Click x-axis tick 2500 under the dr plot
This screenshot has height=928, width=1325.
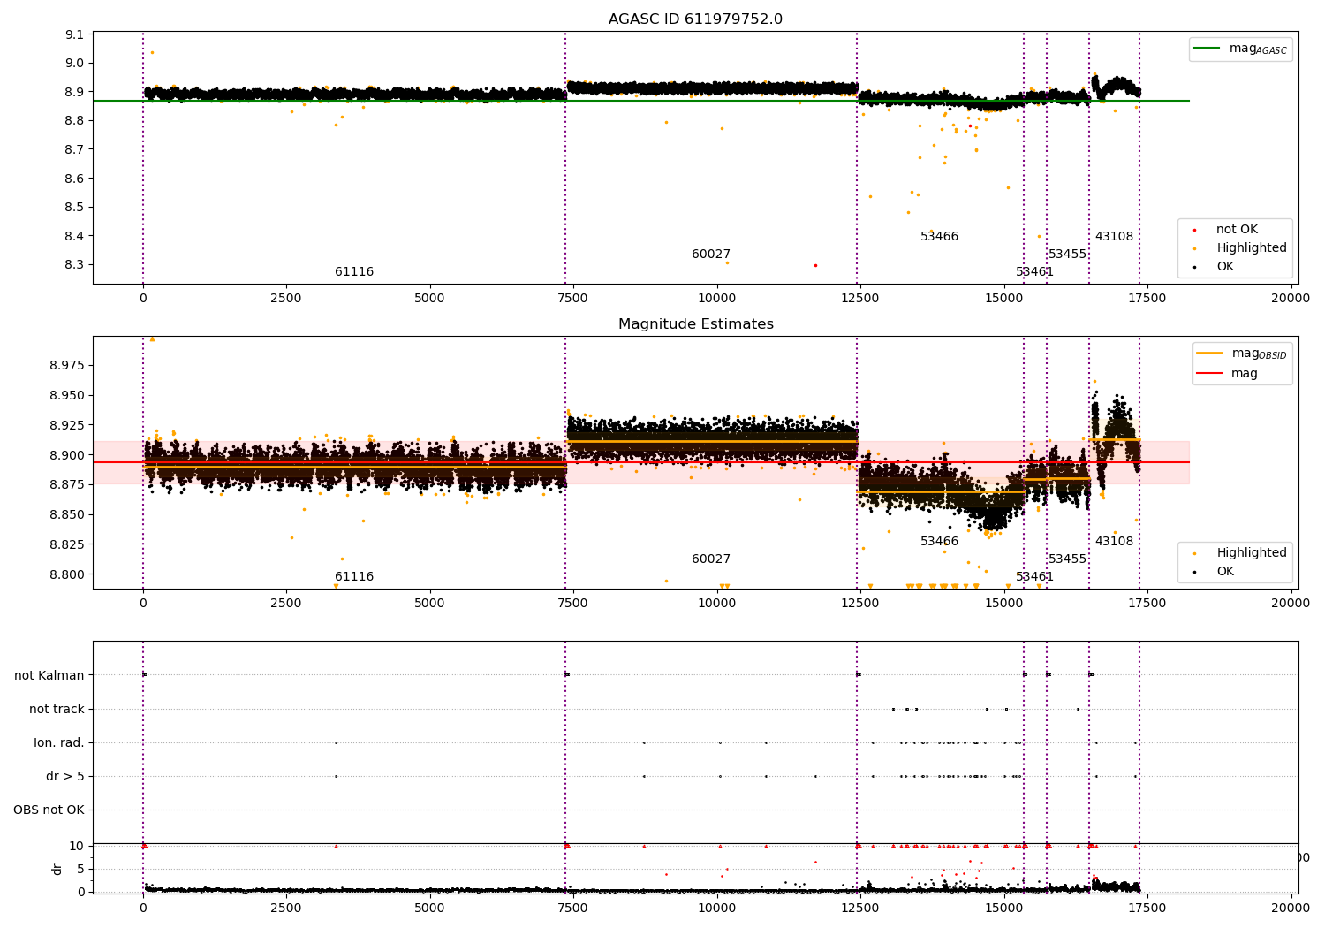[286, 908]
